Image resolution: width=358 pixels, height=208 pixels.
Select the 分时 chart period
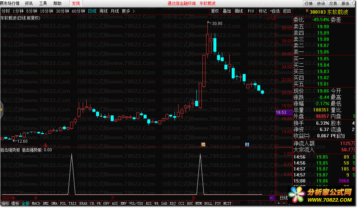click(6, 11)
